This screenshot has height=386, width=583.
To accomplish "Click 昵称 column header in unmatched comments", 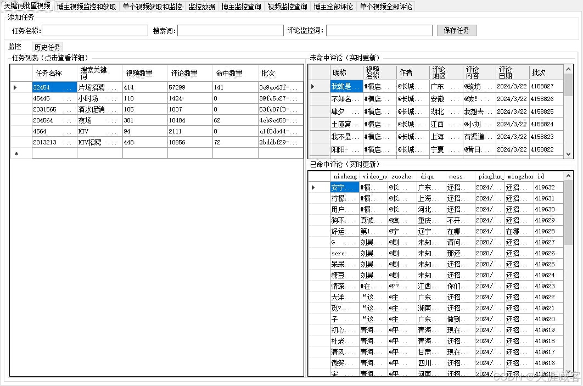I will tap(346, 72).
